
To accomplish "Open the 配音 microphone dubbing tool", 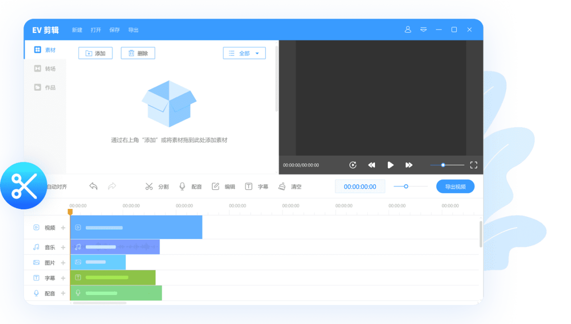I will [x=190, y=187].
